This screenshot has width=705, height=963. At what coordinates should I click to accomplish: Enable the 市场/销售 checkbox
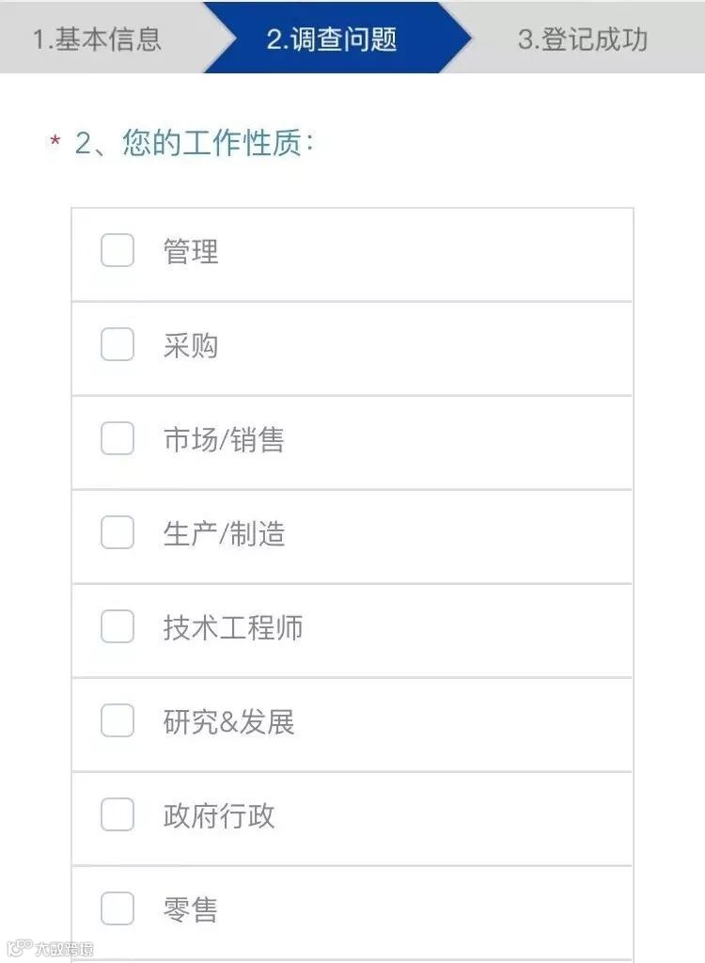click(117, 439)
